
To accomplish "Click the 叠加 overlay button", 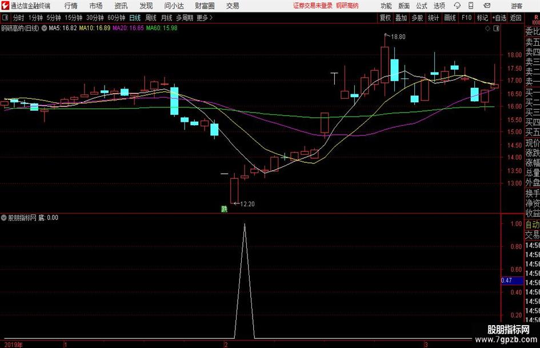I will click(401, 18).
